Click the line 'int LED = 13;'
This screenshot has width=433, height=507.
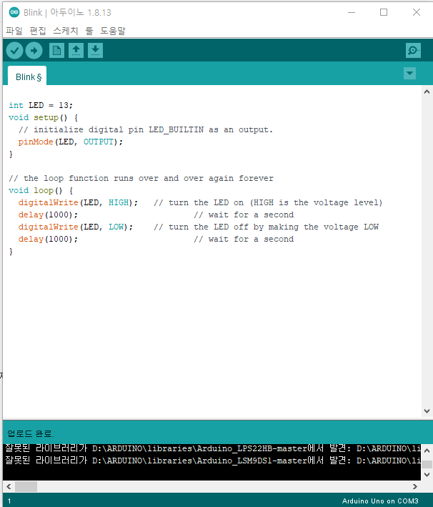[x=41, y=105]
